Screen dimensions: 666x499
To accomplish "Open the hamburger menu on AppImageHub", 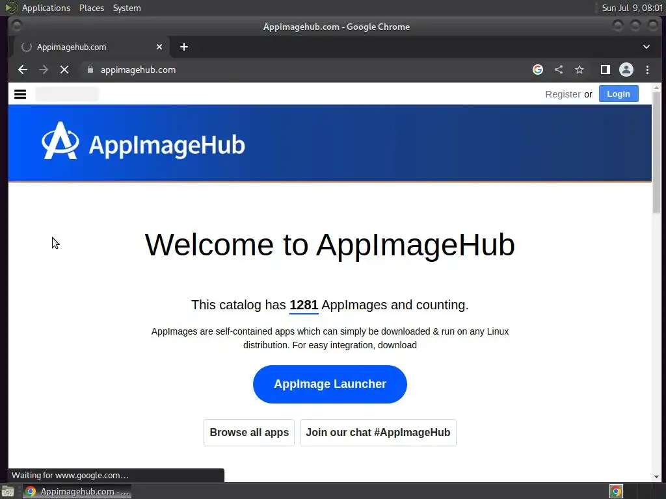I will [20, 94].
